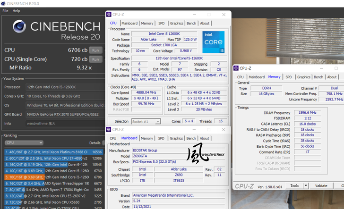
Task: Click the CPU-Z icon on the Mainboard window
Action: [109, 130]
